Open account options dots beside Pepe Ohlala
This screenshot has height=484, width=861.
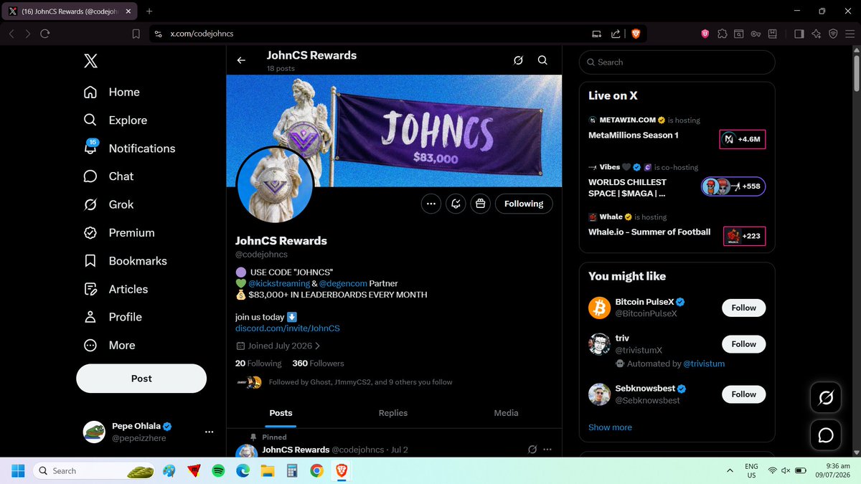click(x=209, y=432)
